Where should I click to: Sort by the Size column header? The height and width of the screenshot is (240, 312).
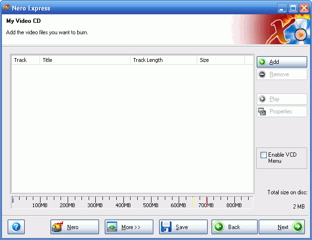(221, 60)
